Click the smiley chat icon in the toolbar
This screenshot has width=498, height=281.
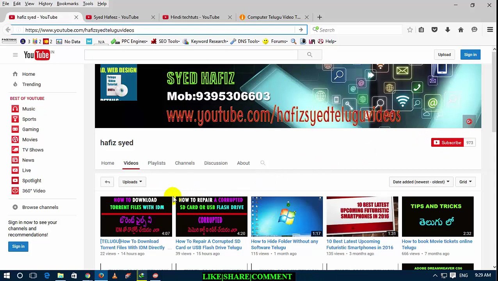click(474, 30)
